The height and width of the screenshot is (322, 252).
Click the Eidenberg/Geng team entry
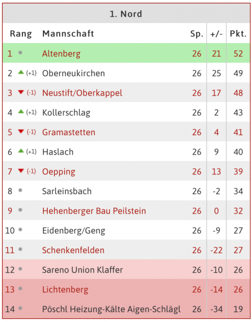pyautogui.click(x=73, y=231)
